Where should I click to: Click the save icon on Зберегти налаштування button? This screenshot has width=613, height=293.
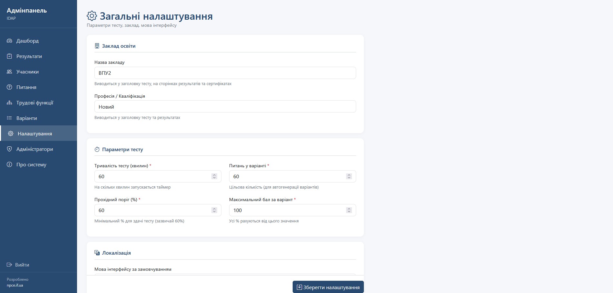coord(299,287)
